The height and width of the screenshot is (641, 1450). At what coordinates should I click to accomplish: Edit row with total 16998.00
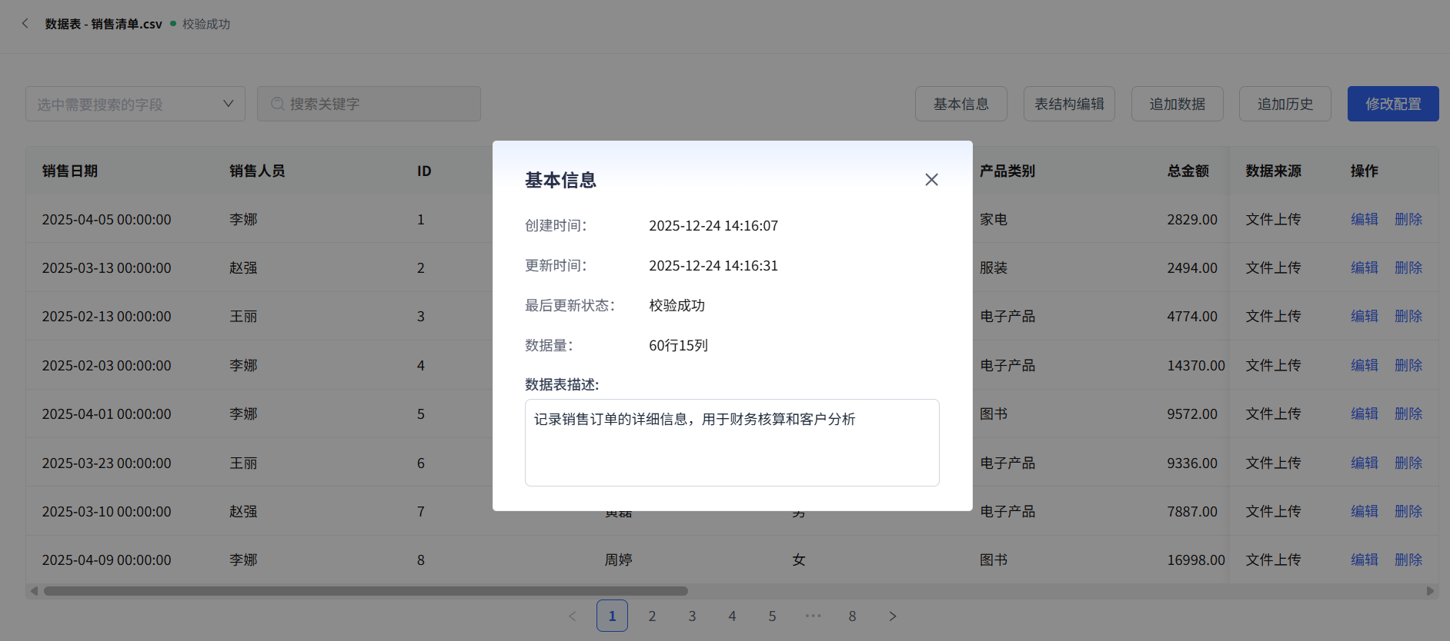[1365, 560]
